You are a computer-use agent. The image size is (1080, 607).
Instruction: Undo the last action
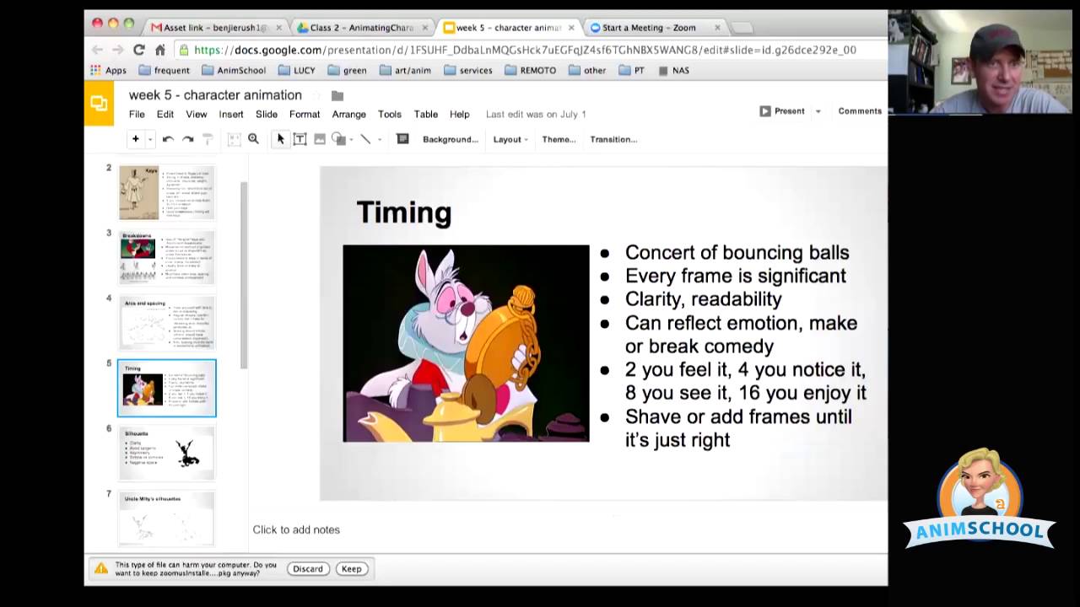pos(168,139)
